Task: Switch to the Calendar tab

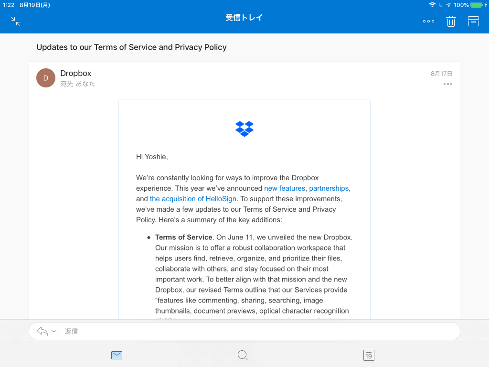Action: [x=369, y=355]
